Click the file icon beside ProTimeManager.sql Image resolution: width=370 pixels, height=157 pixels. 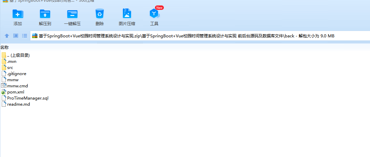4,98
